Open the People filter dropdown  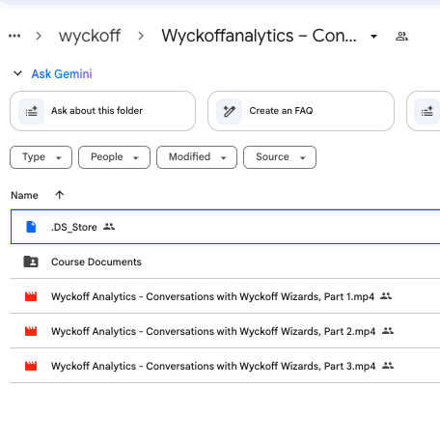click(x=114, y=157)
